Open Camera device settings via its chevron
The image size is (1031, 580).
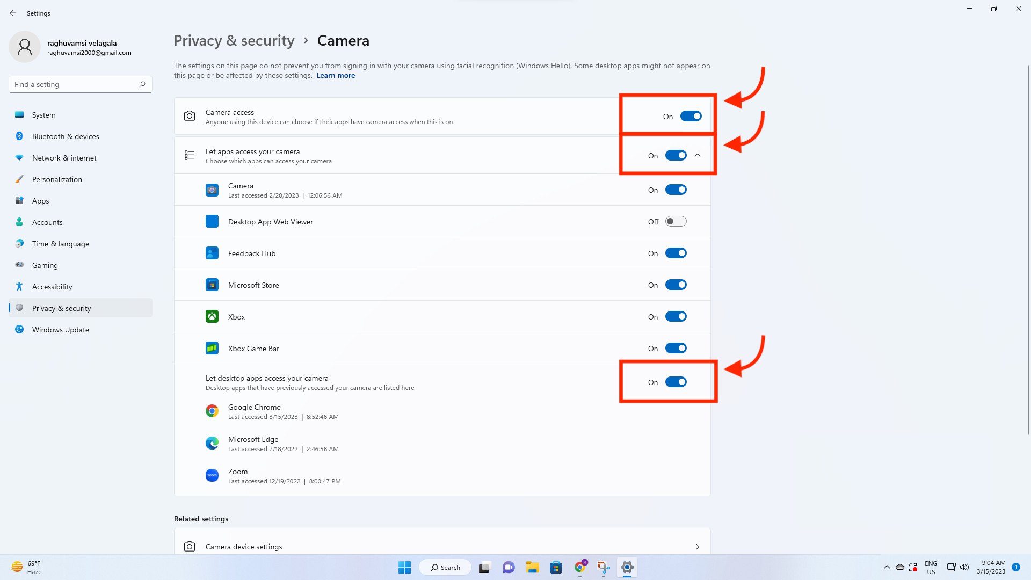click(x=698, y=546)
